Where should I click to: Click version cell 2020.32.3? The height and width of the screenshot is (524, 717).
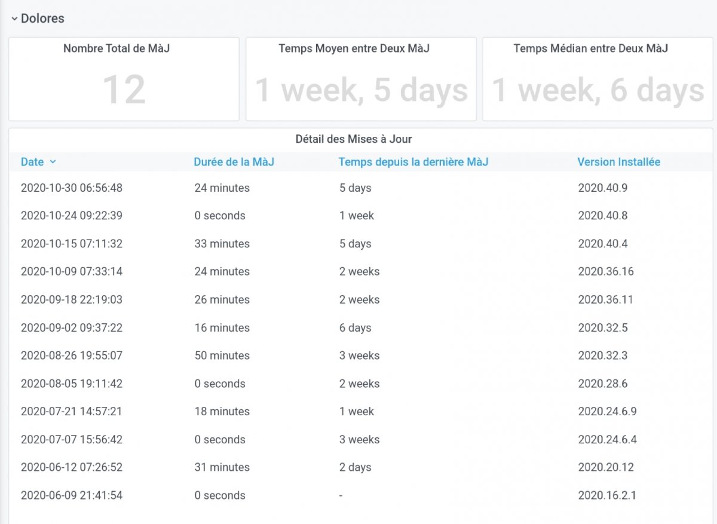click(x=603, y=356)
